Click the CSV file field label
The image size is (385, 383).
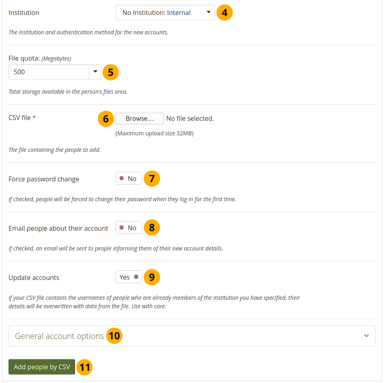click(x=19, y=118)
